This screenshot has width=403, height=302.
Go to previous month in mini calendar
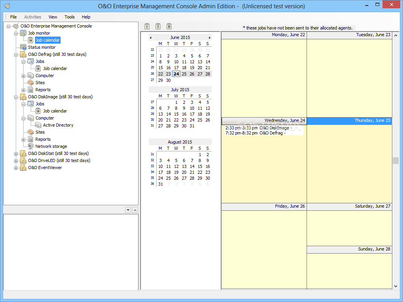click(x=151, y=37)
